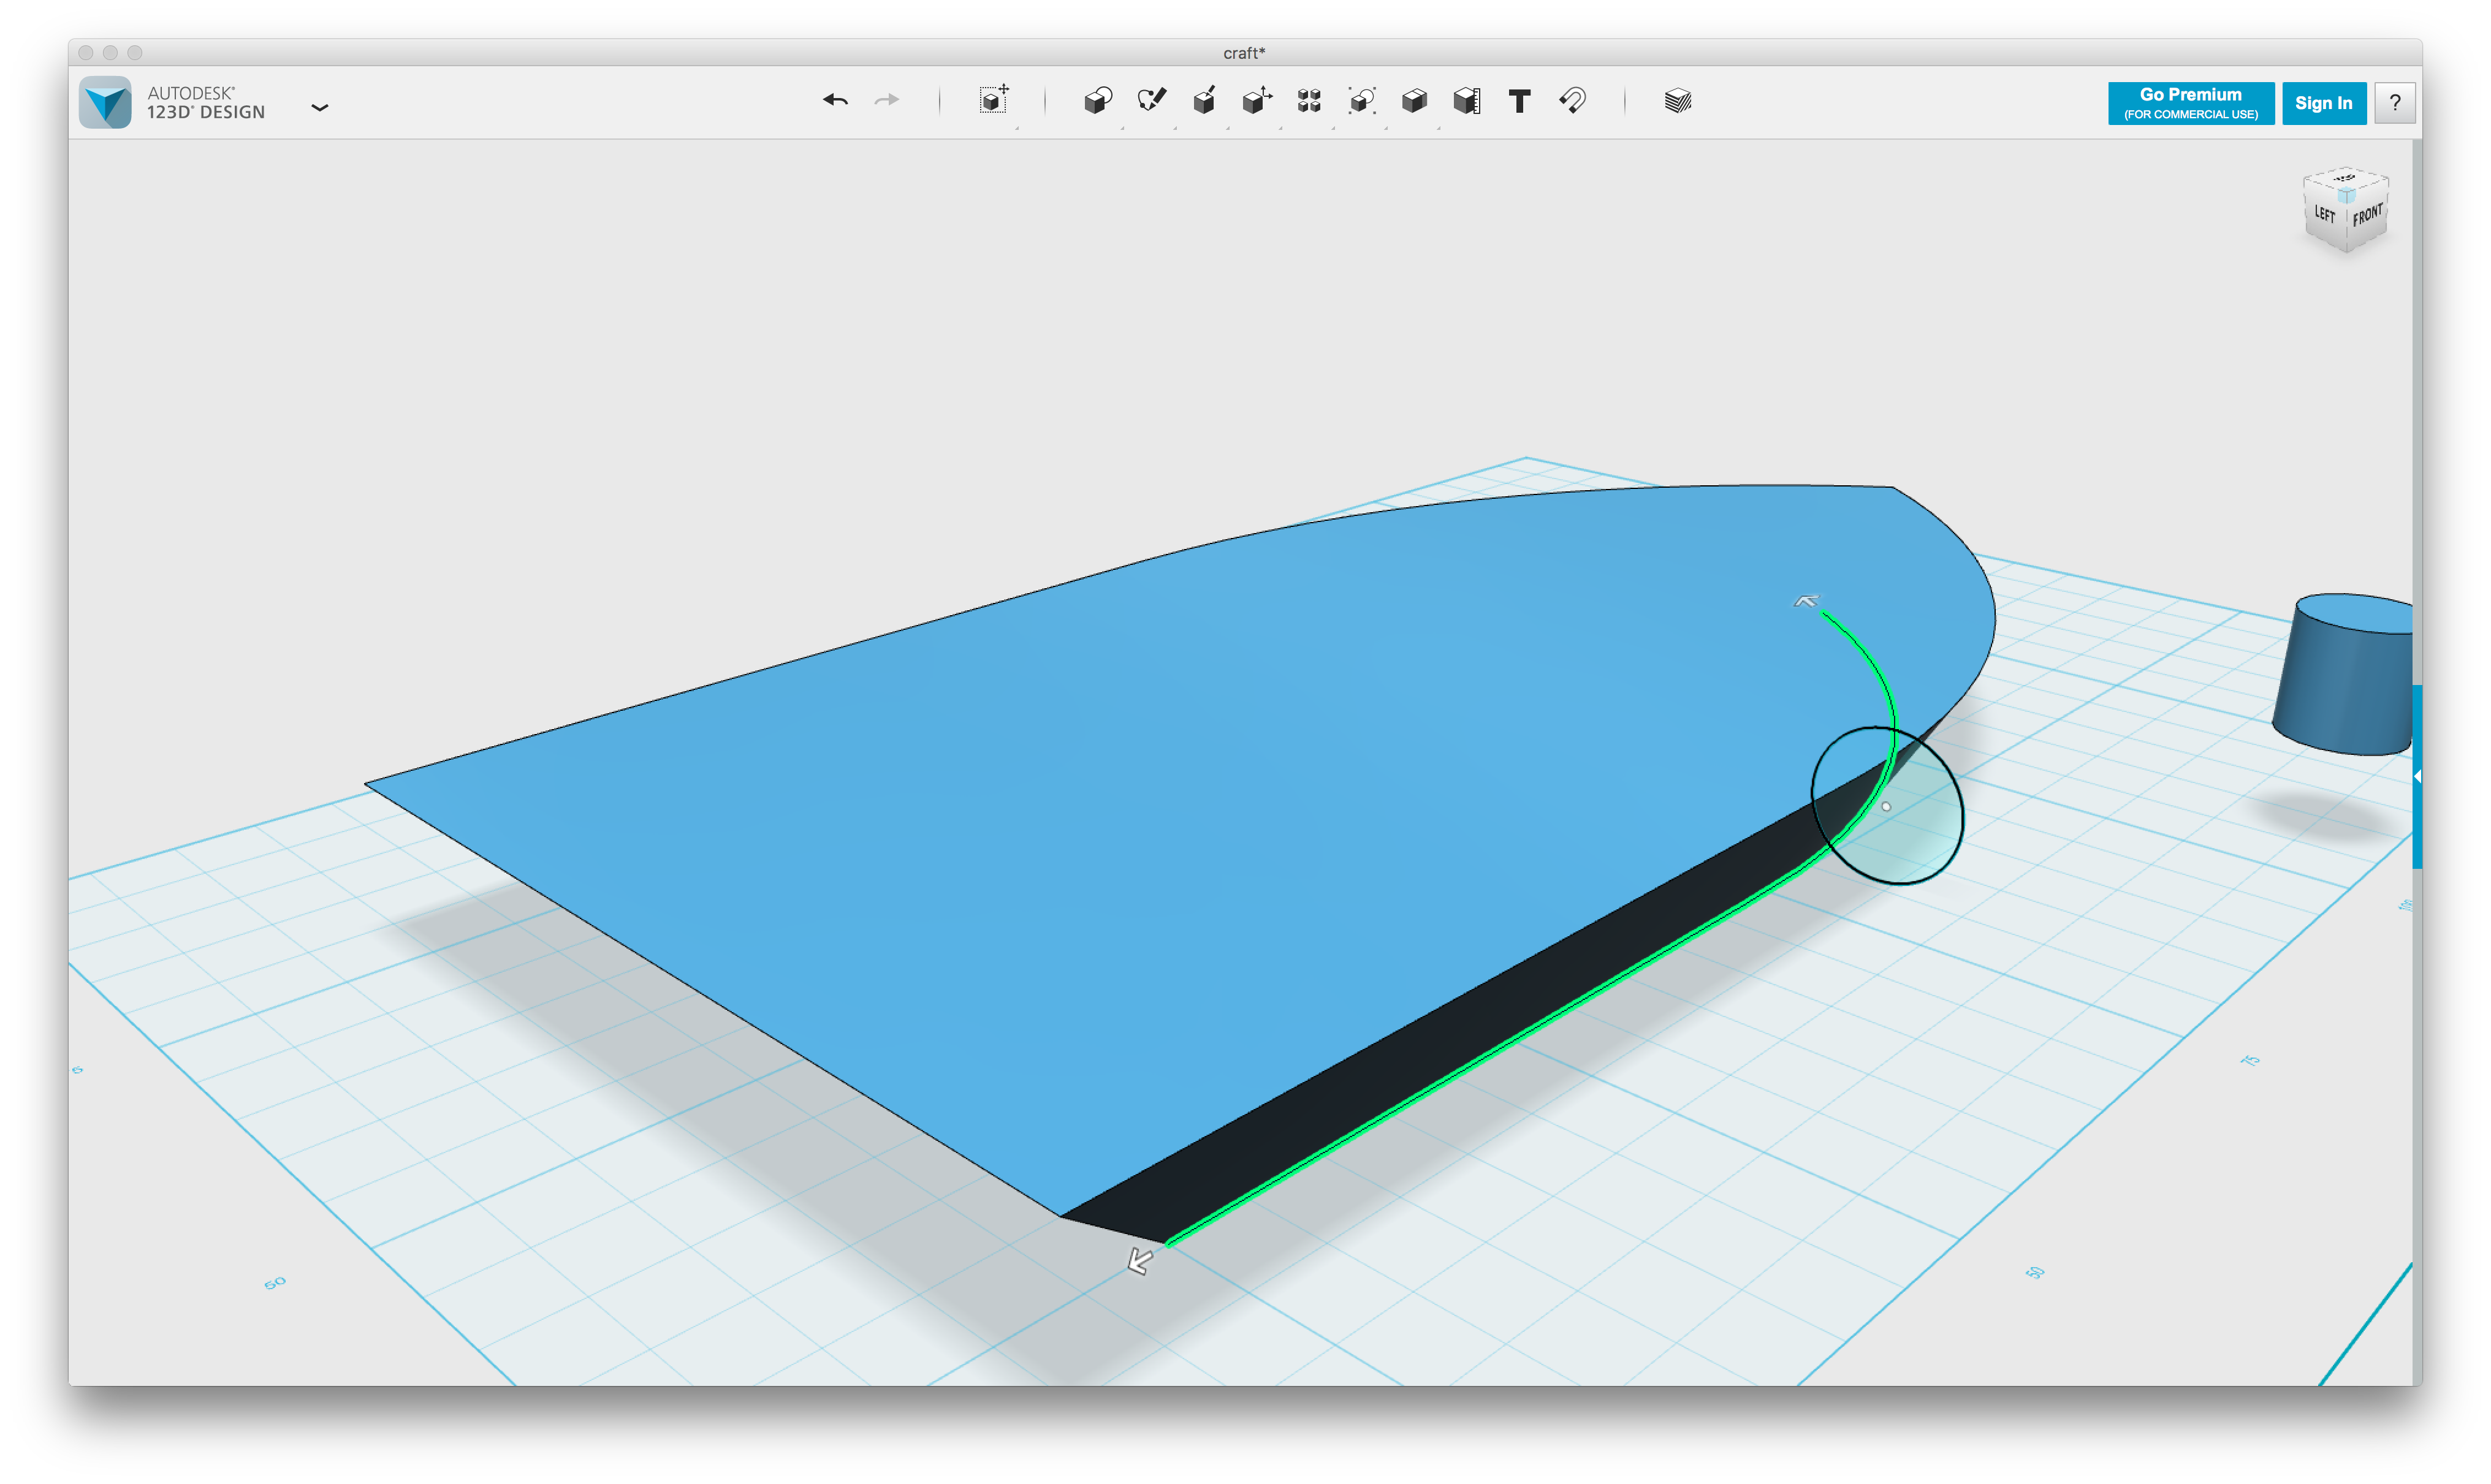
Task: Select the FRONT face on view cube
Action: click(2367, 216)
